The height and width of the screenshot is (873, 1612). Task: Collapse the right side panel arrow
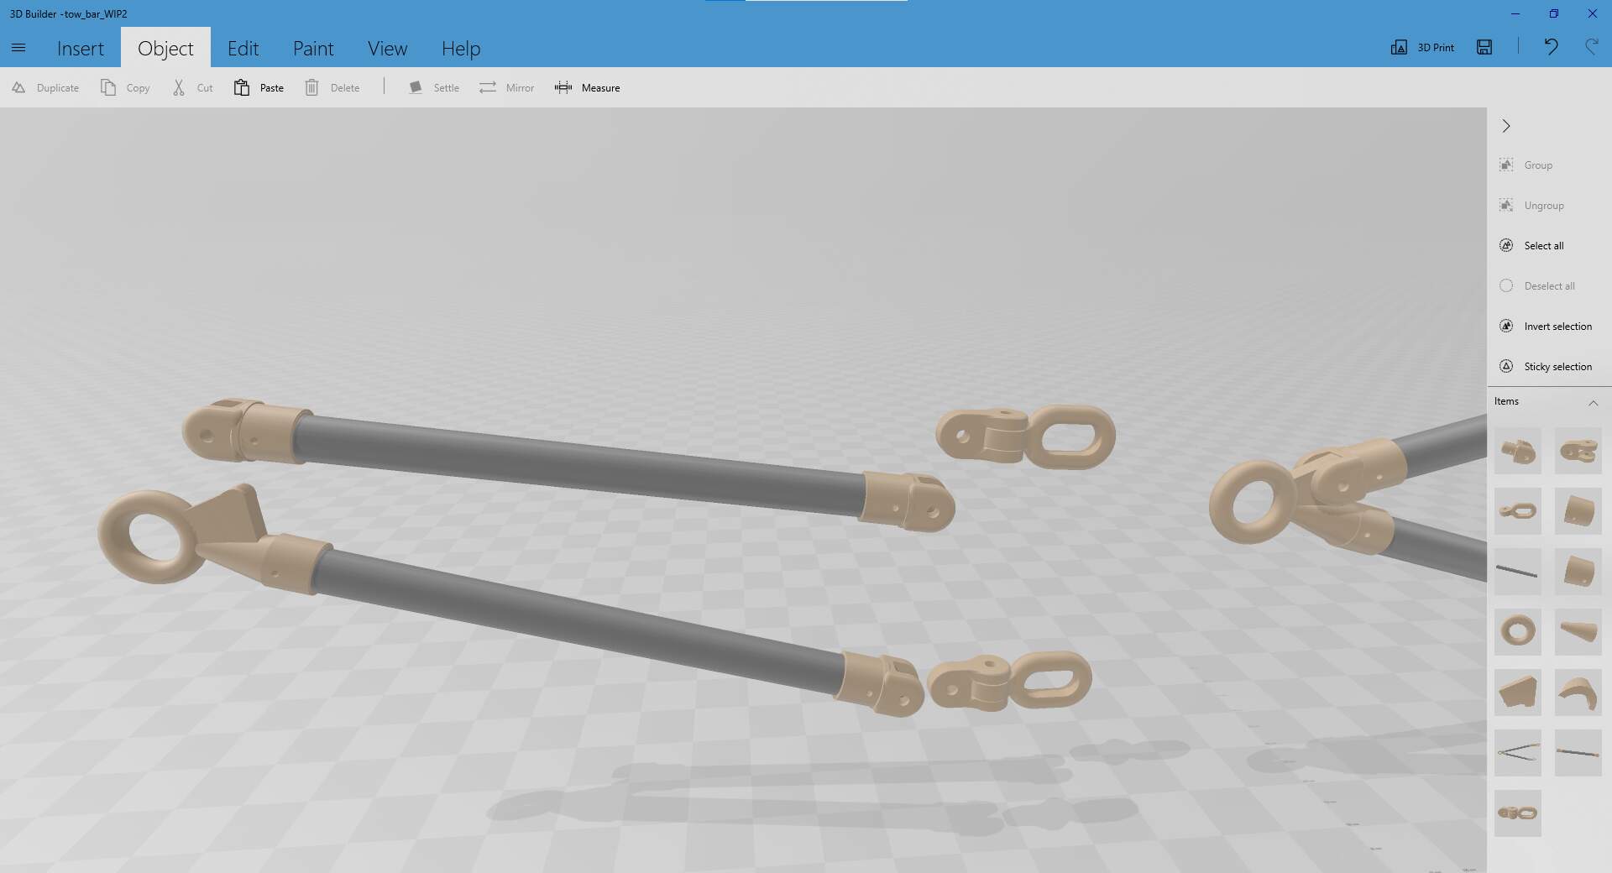[x=1506, y=126]
